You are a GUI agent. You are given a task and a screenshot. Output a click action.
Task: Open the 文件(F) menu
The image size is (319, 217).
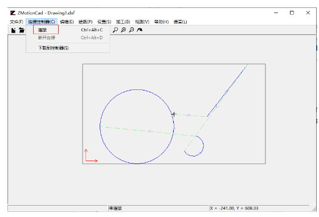[x=17, y=22]
